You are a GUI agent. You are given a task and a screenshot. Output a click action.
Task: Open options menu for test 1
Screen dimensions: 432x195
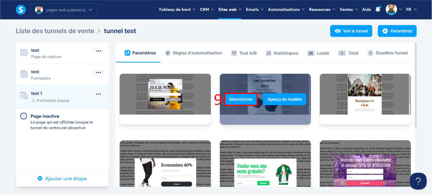[x=99, y=94]
